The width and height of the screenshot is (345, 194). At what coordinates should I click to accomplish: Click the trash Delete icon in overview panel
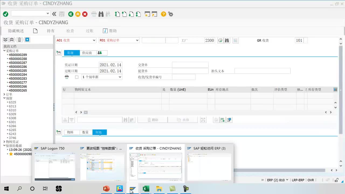20,40
